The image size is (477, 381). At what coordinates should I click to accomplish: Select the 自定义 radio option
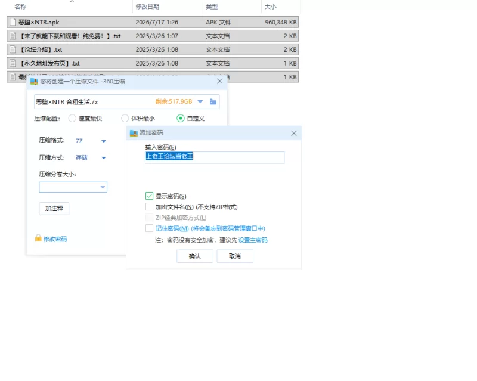181,119
